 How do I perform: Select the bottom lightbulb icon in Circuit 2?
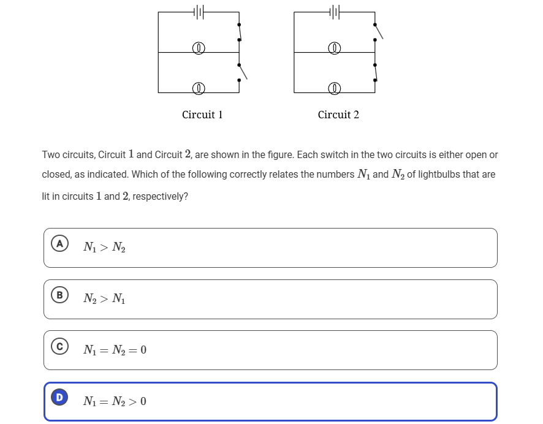[x=334, y=87]
